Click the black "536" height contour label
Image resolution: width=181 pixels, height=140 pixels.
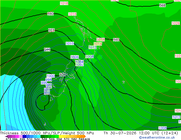(x=63, y=75)
